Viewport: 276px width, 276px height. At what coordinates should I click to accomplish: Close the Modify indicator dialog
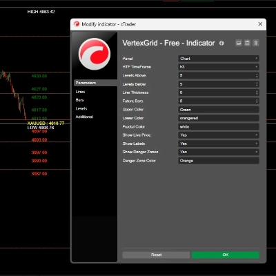click(x=260, y=24)
